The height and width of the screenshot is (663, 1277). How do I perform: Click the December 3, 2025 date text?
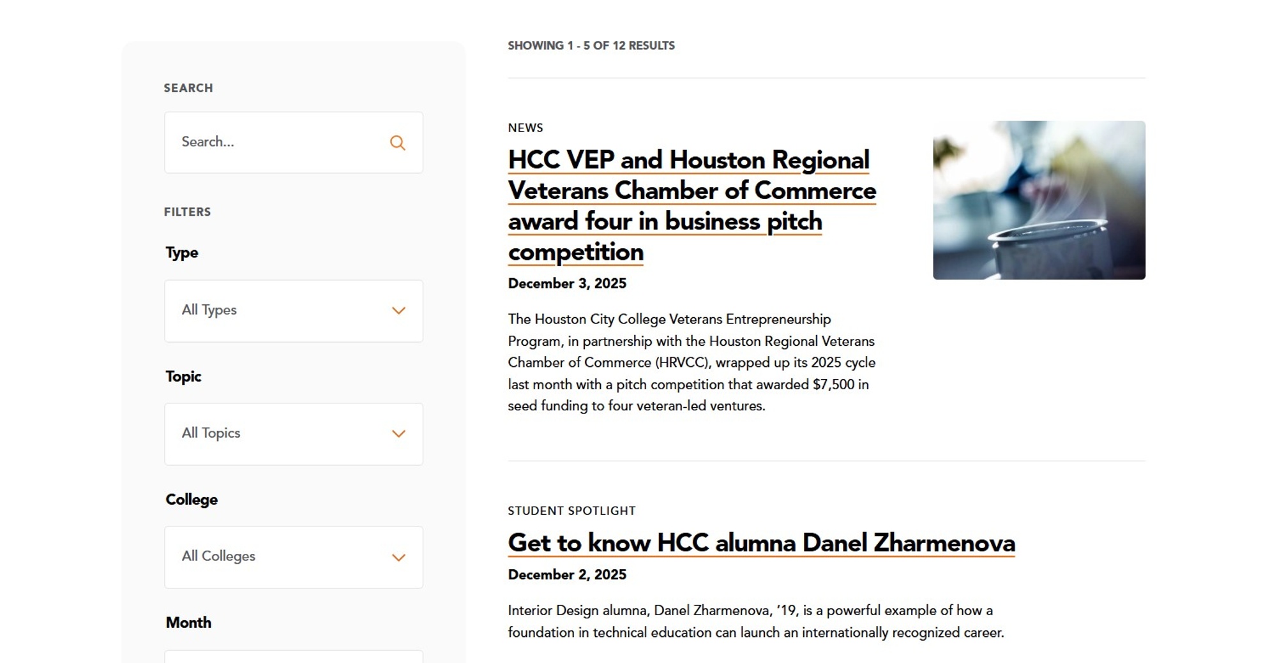coord(566,283)
